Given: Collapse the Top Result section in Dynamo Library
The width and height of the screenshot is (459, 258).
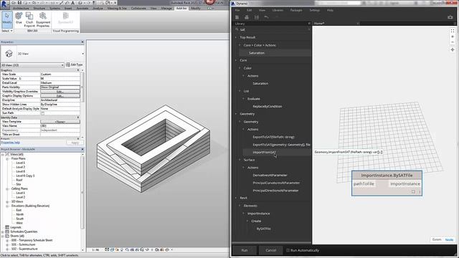Looking at the screenshot, I should (x=236, y=37).
